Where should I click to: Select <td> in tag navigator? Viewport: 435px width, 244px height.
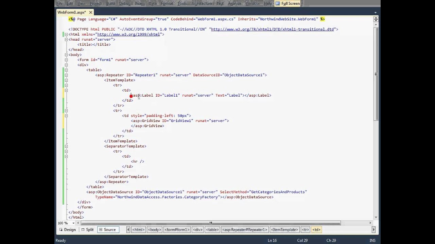[316, 229]
